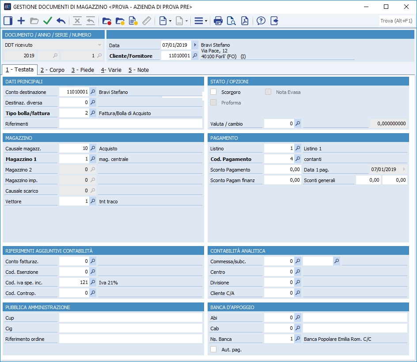This screenshot has height=362, width=417.
Task: Export to PDF using toolbar icon
Action: [244, 21]
